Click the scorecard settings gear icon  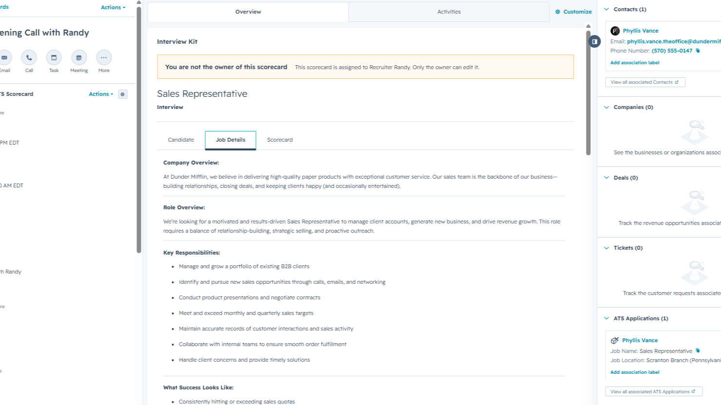click(x=123, y=94)
